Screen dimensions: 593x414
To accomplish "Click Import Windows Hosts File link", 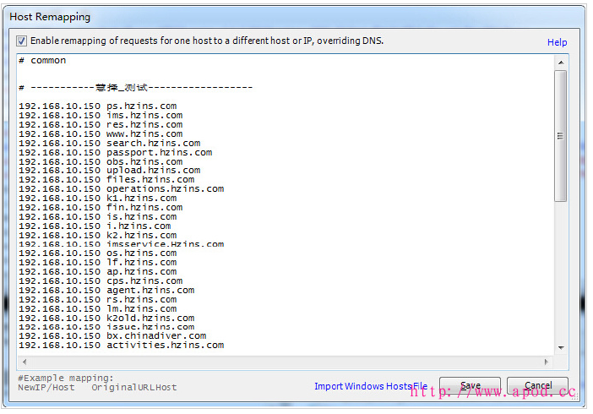I will coord(371,386).
